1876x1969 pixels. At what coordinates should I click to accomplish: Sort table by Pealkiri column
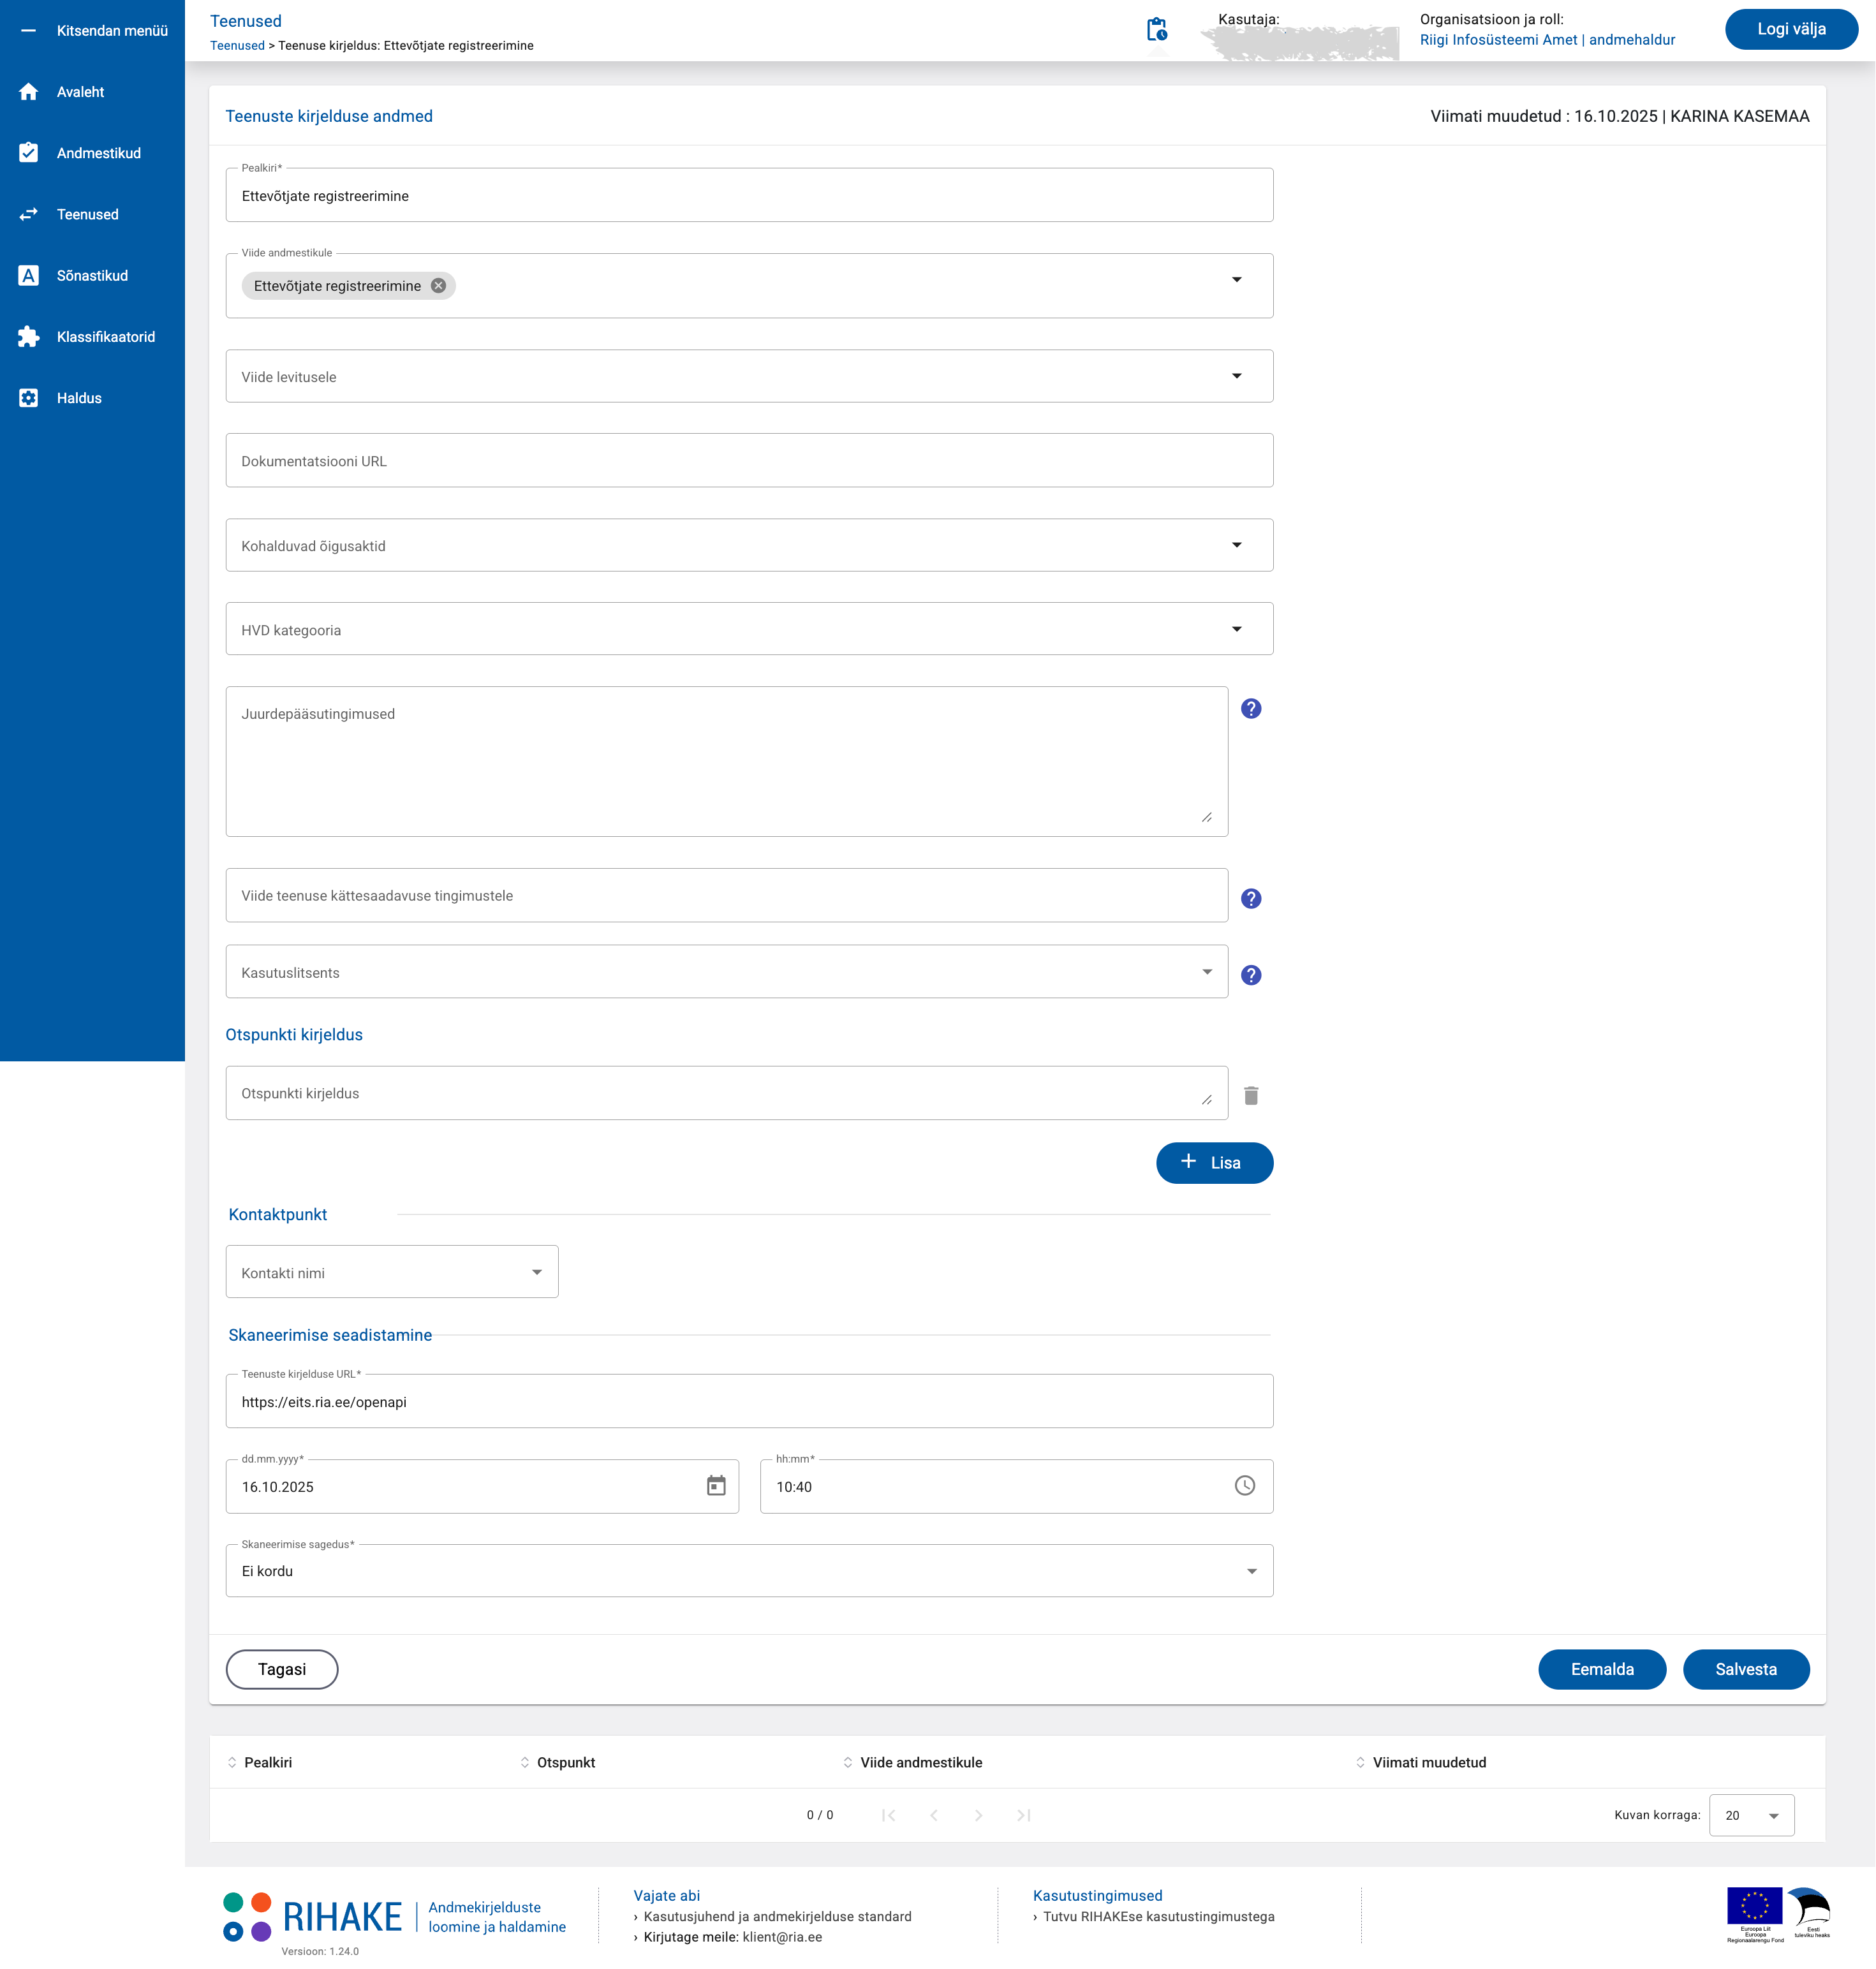point(267,1763)
